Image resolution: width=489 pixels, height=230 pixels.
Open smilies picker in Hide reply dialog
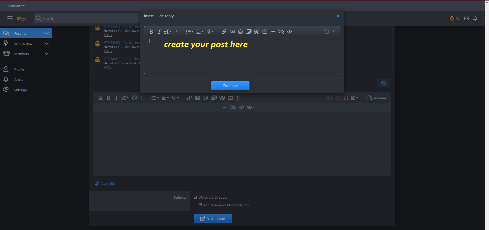[x=240, y=32]
